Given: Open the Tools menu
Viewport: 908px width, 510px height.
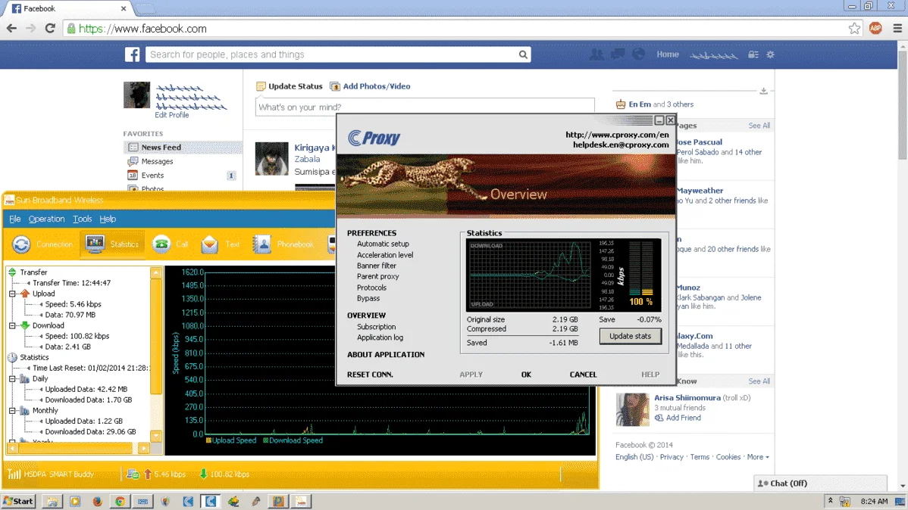Looking at the screenshot, I should click(82, 219).
